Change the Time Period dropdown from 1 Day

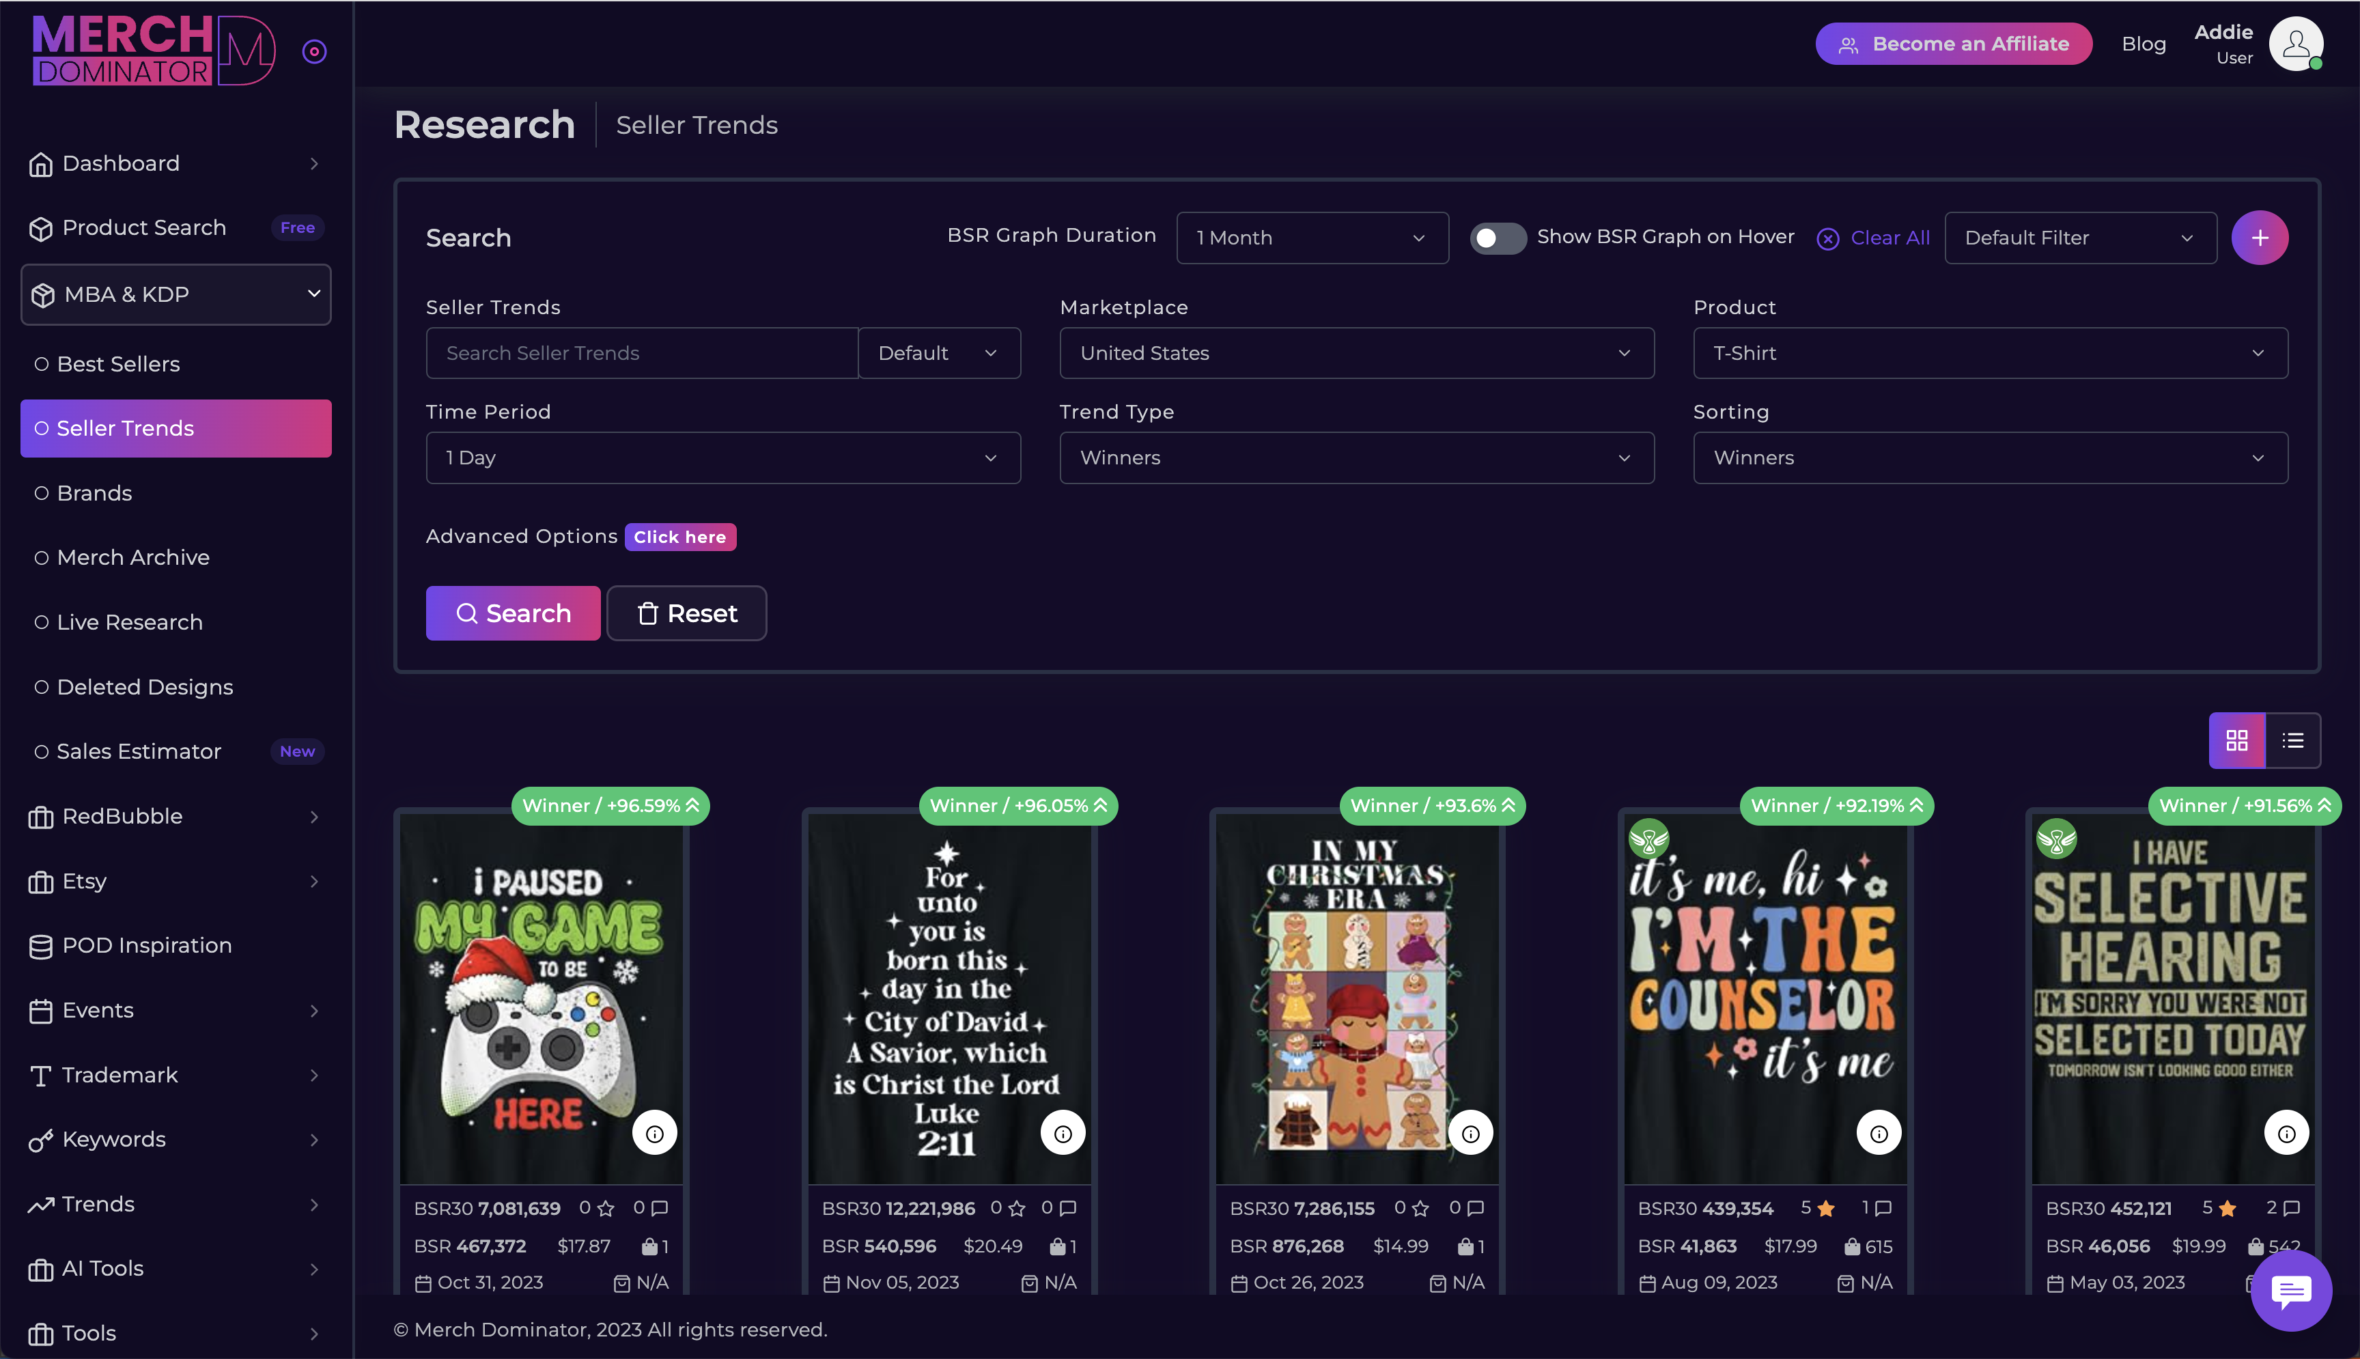[722, 458]
